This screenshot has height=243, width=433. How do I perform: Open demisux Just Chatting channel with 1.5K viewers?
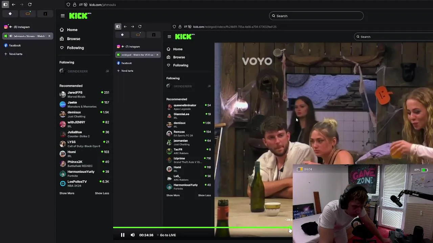(84, 114)
